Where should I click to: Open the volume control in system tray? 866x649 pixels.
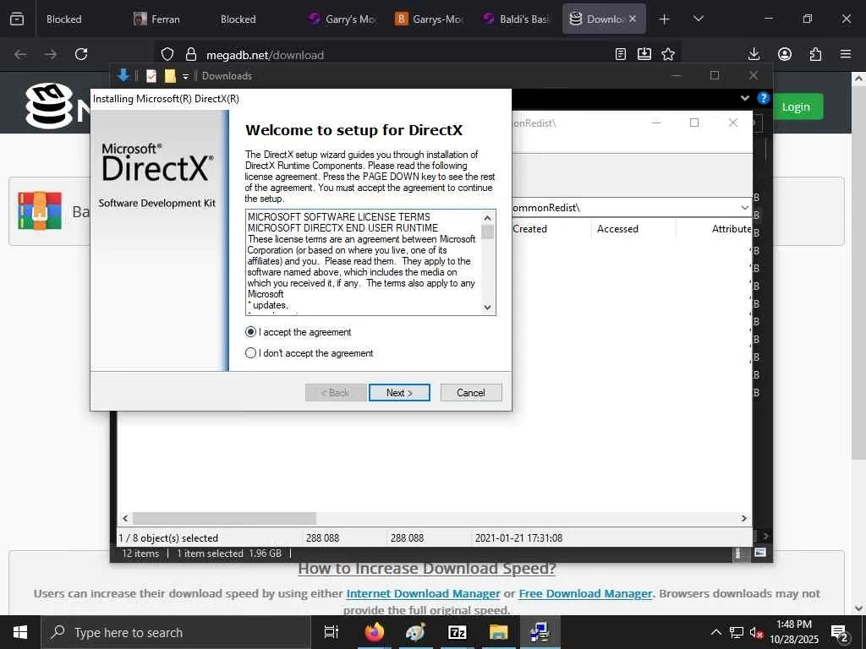point(756,632)
